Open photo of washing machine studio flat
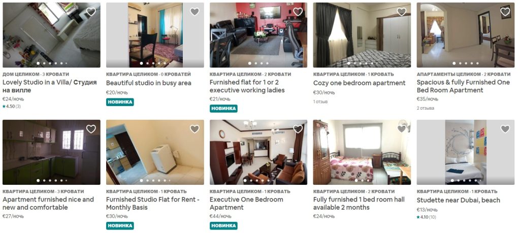The width and height of the screenshot is (520, 233). [155, 152]
